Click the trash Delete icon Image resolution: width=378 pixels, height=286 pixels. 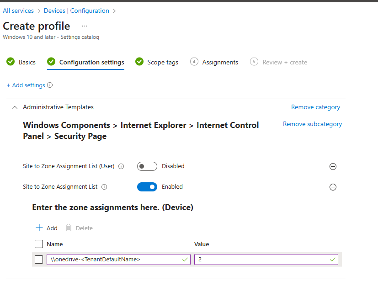69,228
